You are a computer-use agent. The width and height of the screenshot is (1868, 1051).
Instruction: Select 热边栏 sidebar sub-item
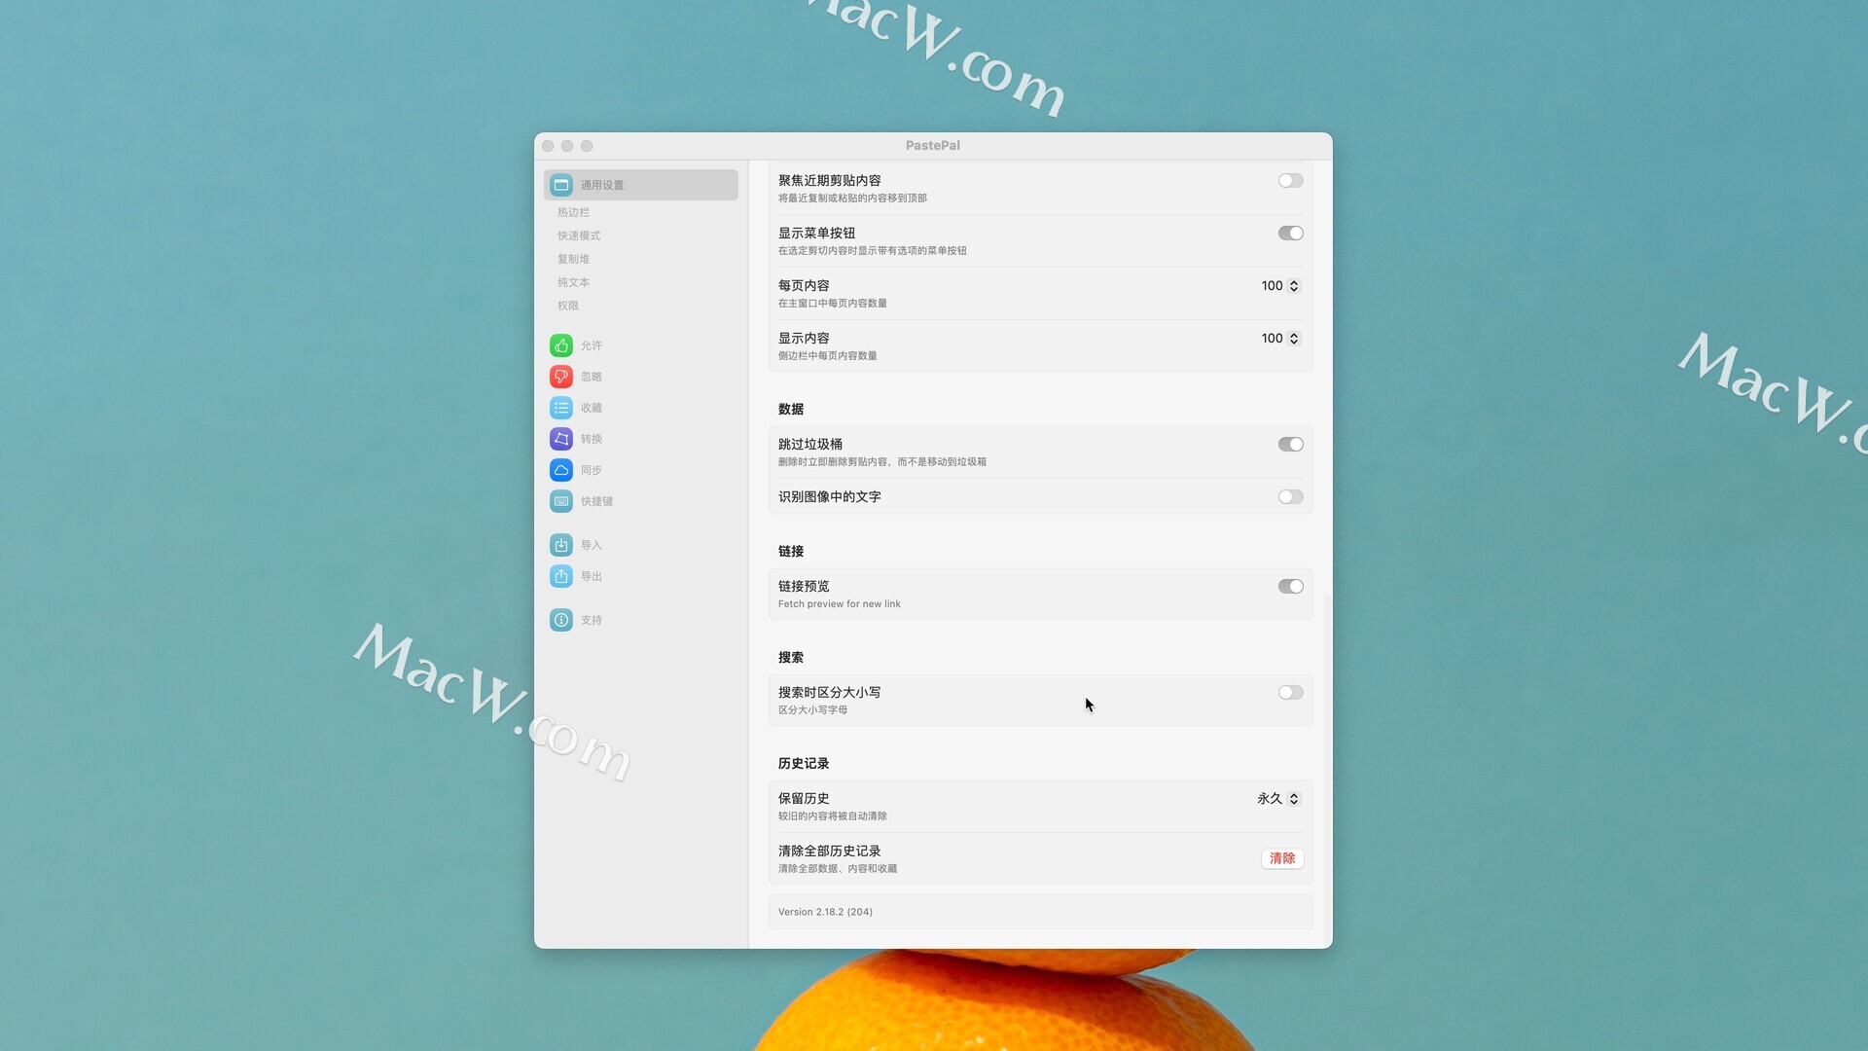573,212
